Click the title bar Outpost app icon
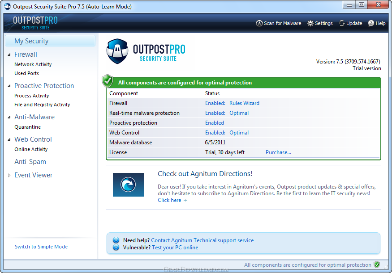Screen dimensions: 392x273 (8, 7)
